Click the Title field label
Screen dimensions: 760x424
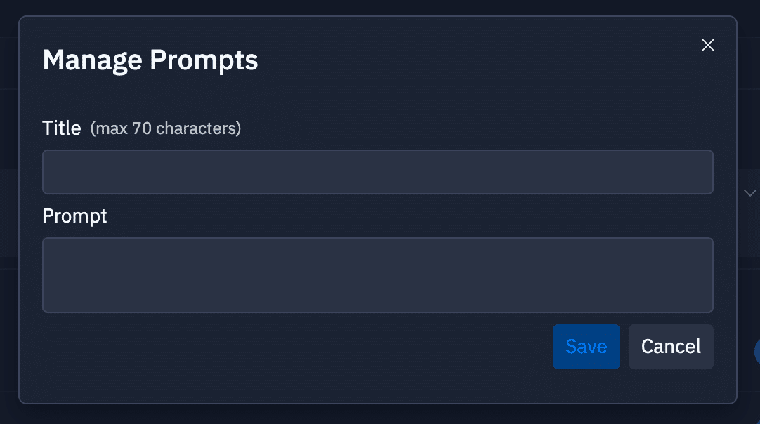[x=62, y=128]
